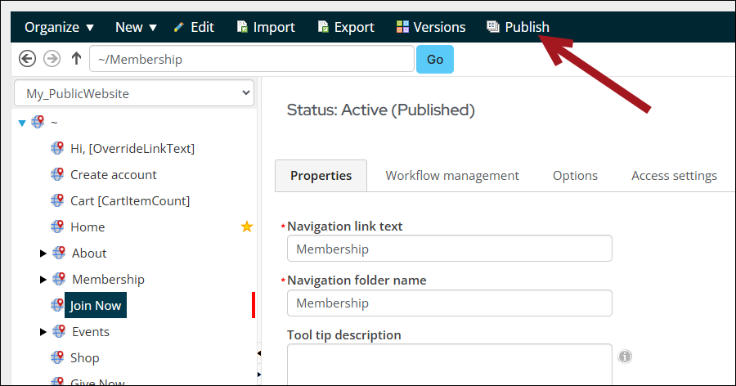Image resolution: width=736 pixels, height=386 pixels.
Task: Click the info icon beside Tool tip description
Action: pyautogui.click(x=625, y=357)
